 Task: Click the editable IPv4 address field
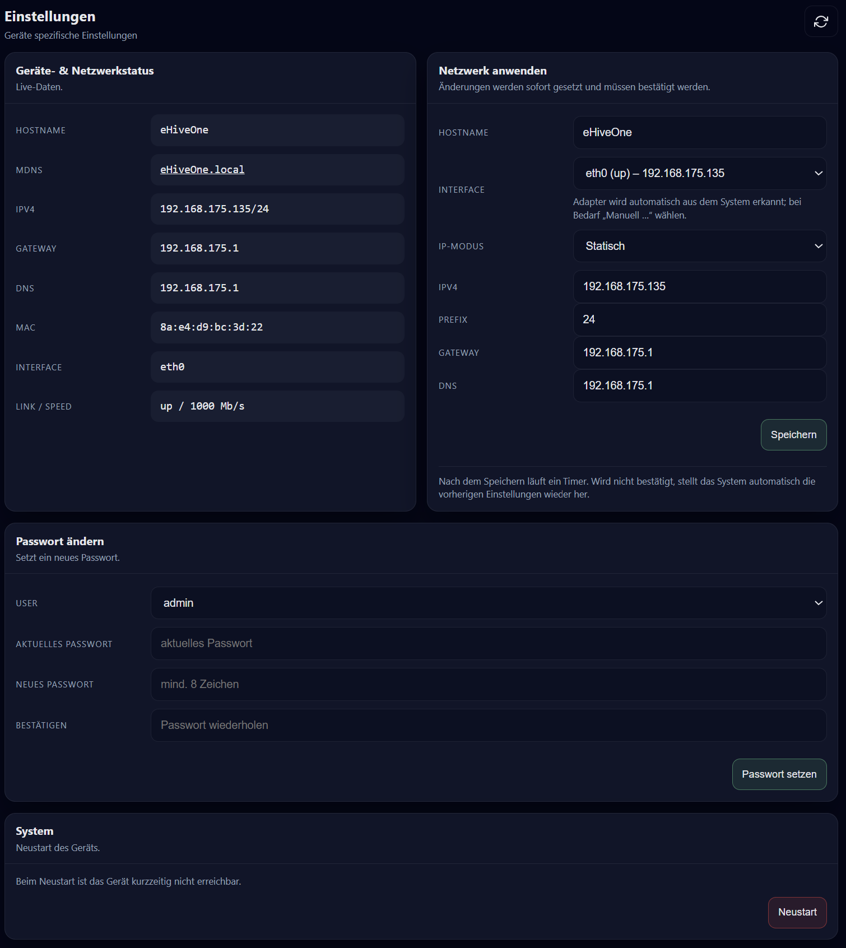(699, 287)
